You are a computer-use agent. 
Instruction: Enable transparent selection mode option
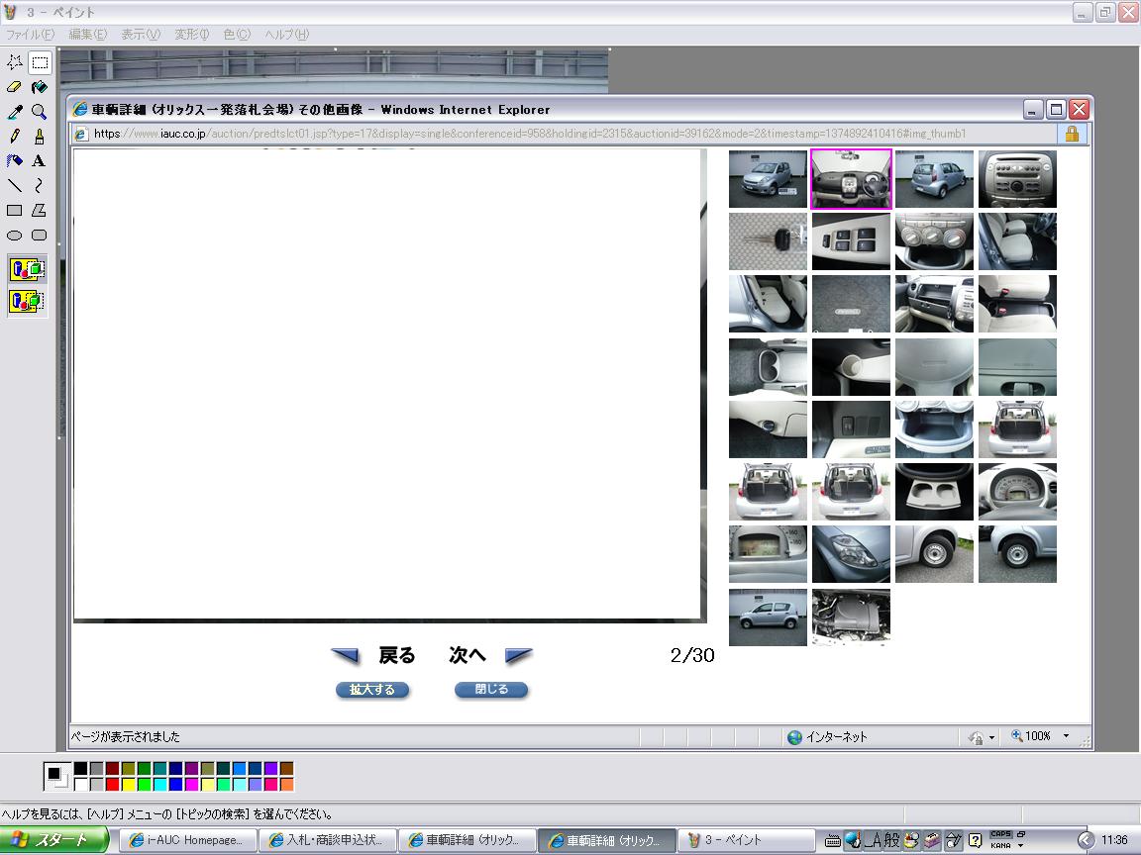(27, 301)
